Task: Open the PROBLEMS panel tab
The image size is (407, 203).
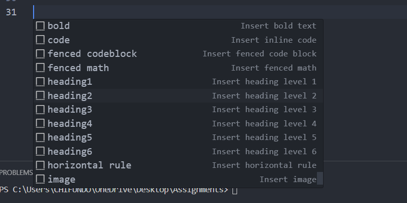Action: [x=16, y=173]
